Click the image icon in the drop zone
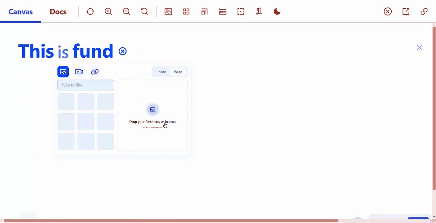The image size is (436, 223). tap(152, 109)
